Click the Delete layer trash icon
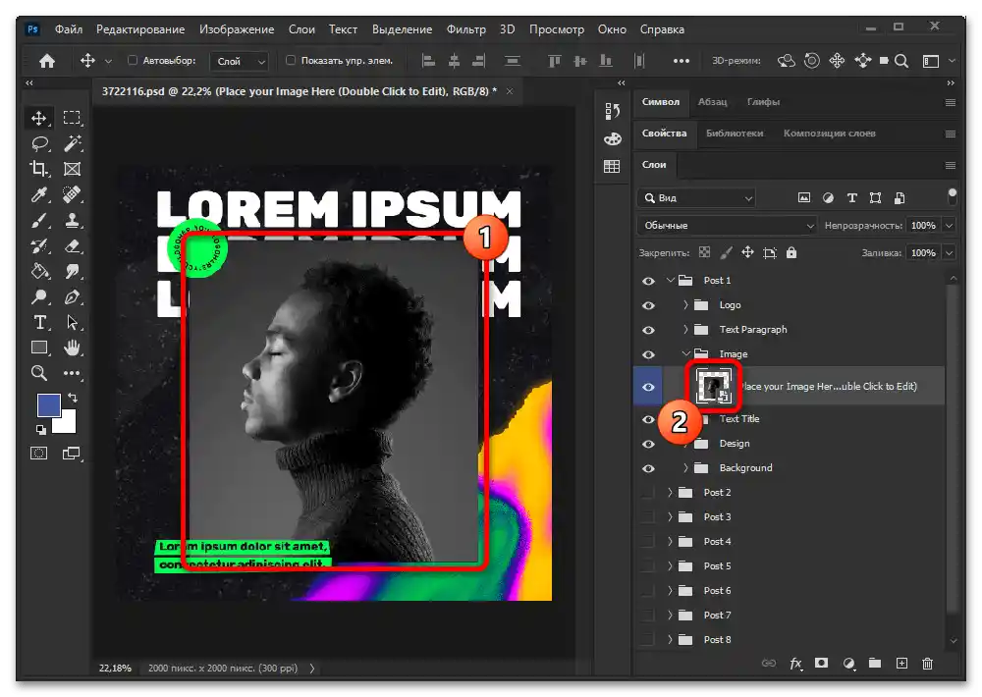 (927, 664)
